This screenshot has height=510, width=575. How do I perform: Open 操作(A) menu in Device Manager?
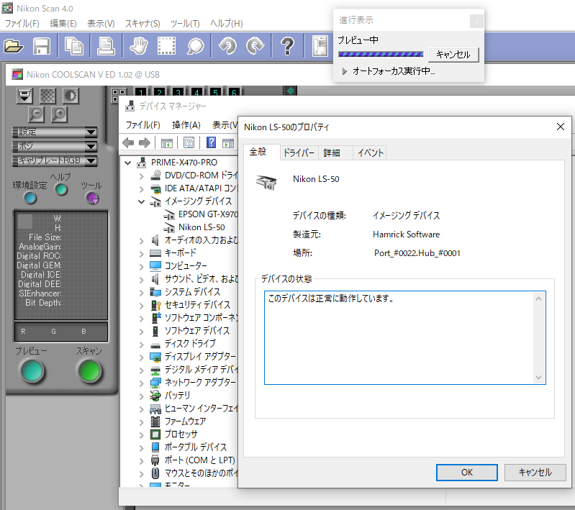click(x=186, y=125)
